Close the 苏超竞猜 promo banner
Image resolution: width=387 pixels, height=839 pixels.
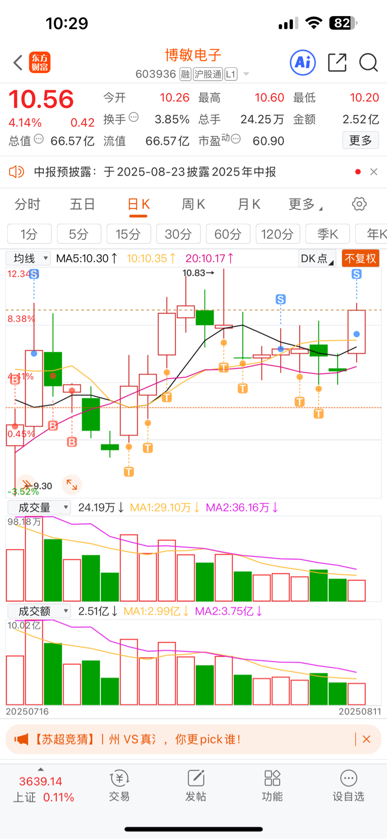coord(367,739)
